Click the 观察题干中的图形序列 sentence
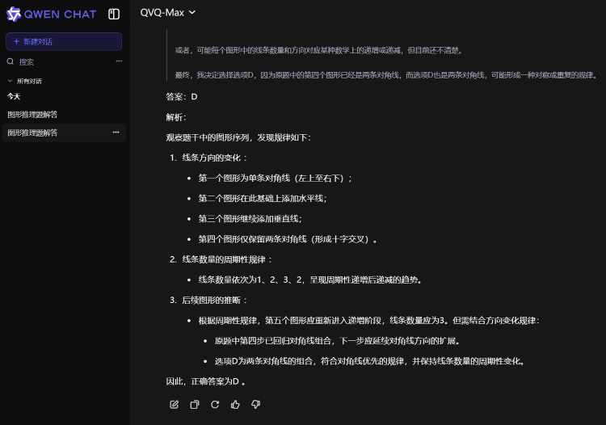The width and height of the screenshot is (606, 425). click(238, 137)
